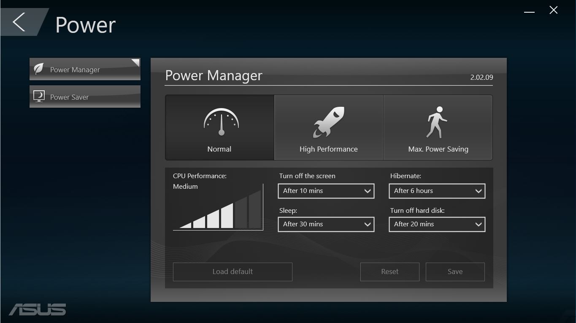Click the monitor moon icon for Power Saver
This screenshot has height=323, width=576.
[39, 97]
